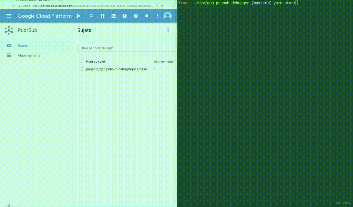Click the alerts/errors status icon
This screenshot has height=207, width=353.
coord(124,16)
